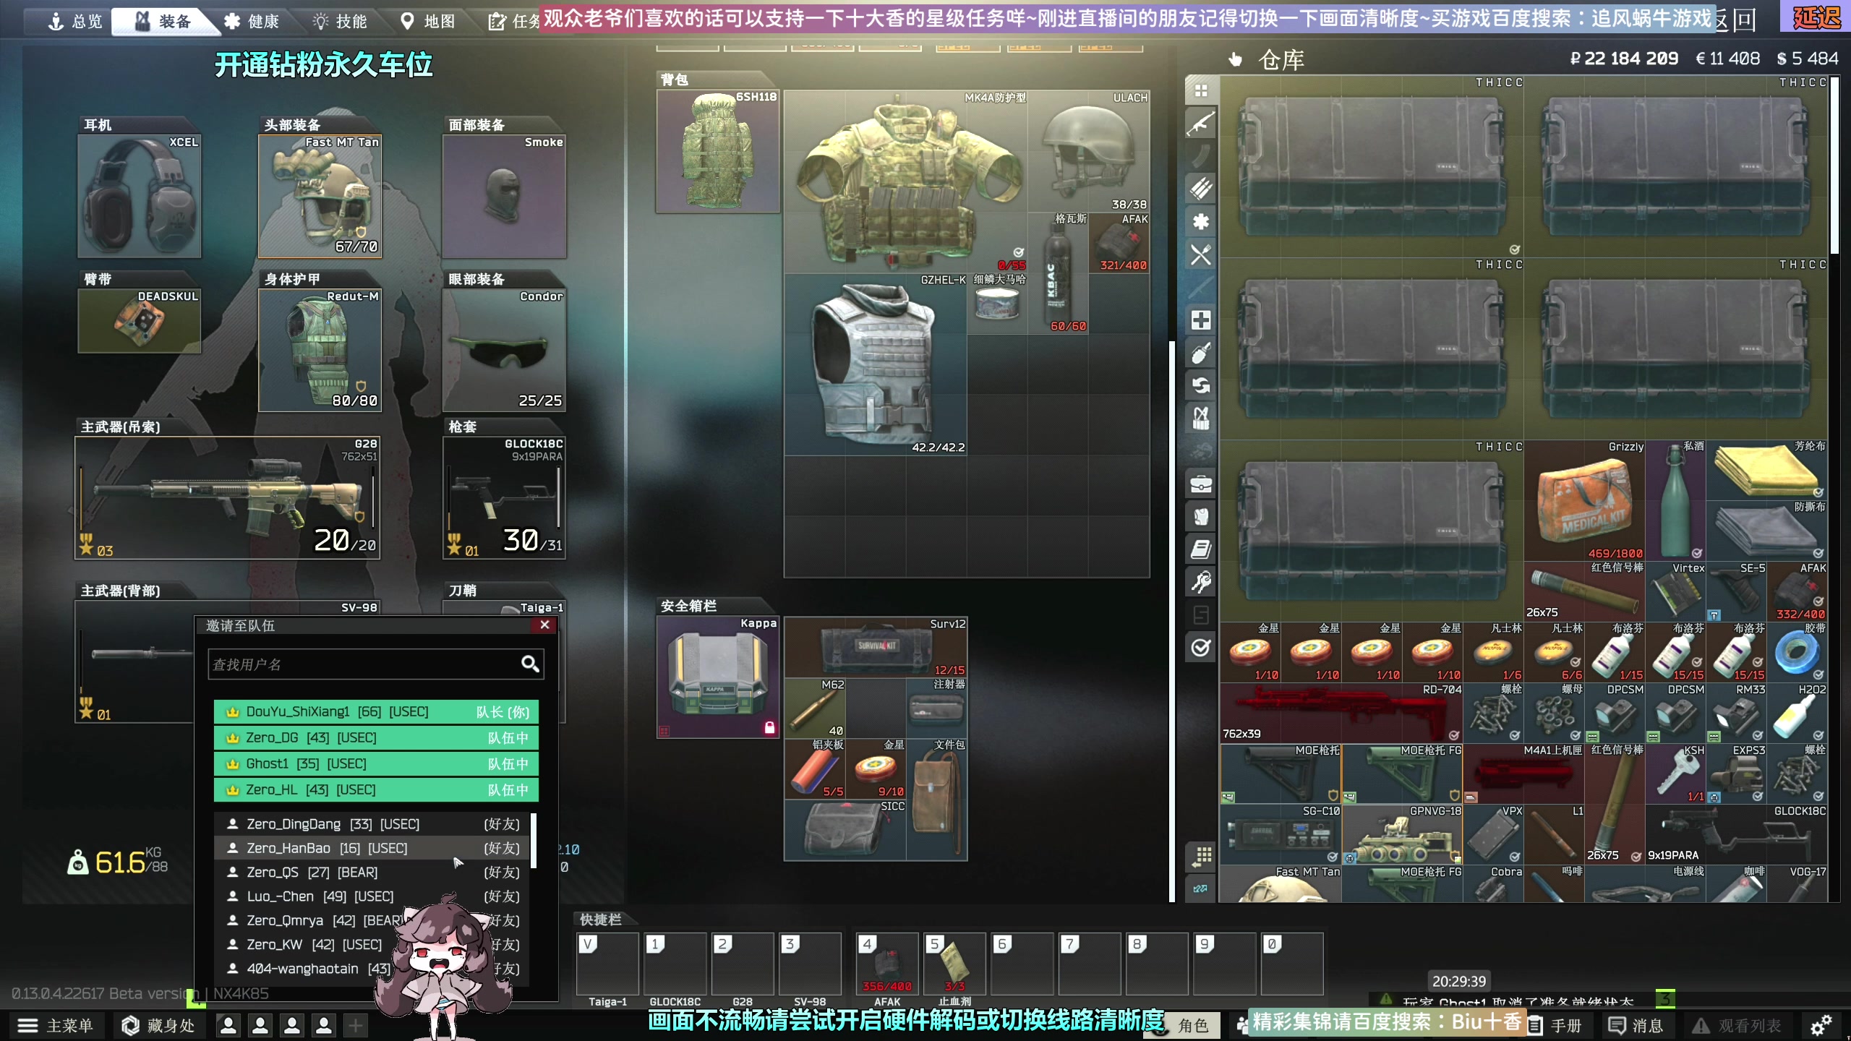Click the auto-sort stash grid icon
This screenshot has height=1041, width=1851.
[1200, 857]
